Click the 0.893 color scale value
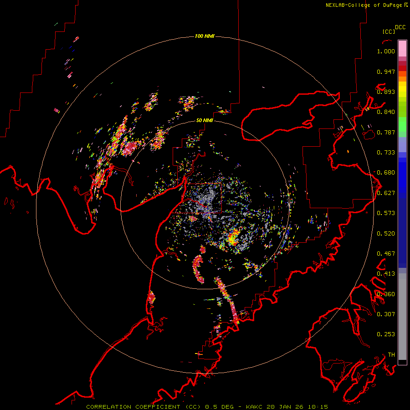The width and height of the screenshot is (410, 410). tap(386, 92)
